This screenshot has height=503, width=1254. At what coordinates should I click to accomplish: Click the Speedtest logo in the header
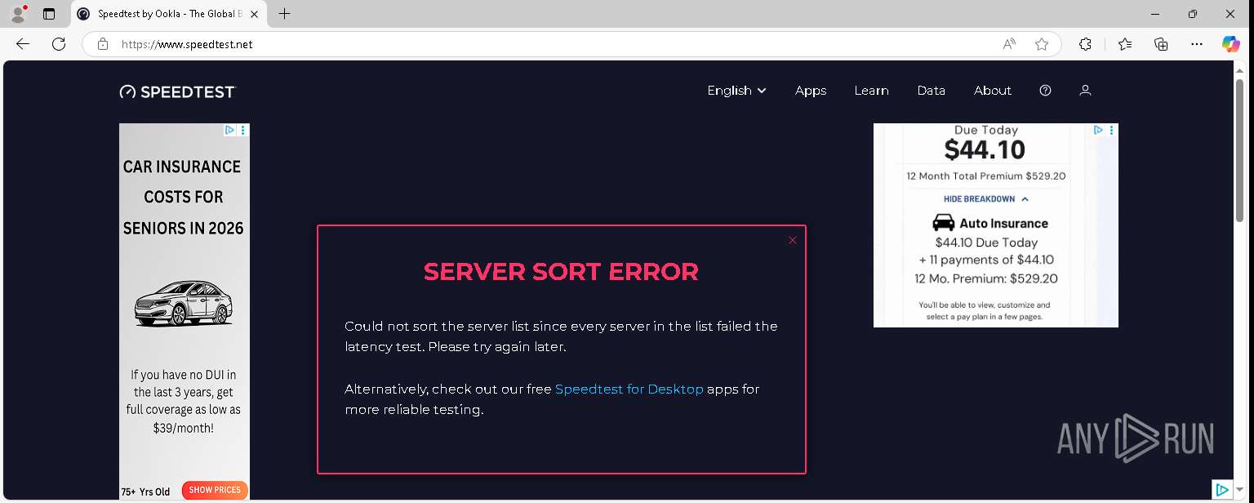[178, 91]
